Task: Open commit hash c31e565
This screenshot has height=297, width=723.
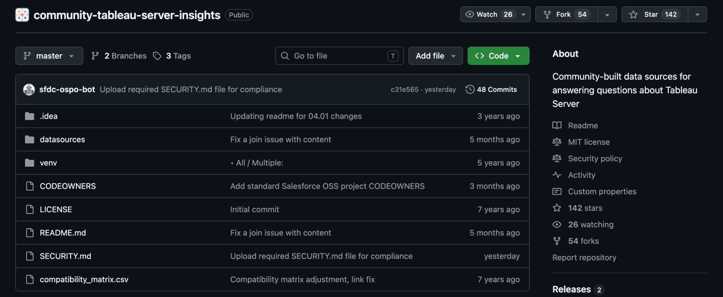Action: [405, 90]
